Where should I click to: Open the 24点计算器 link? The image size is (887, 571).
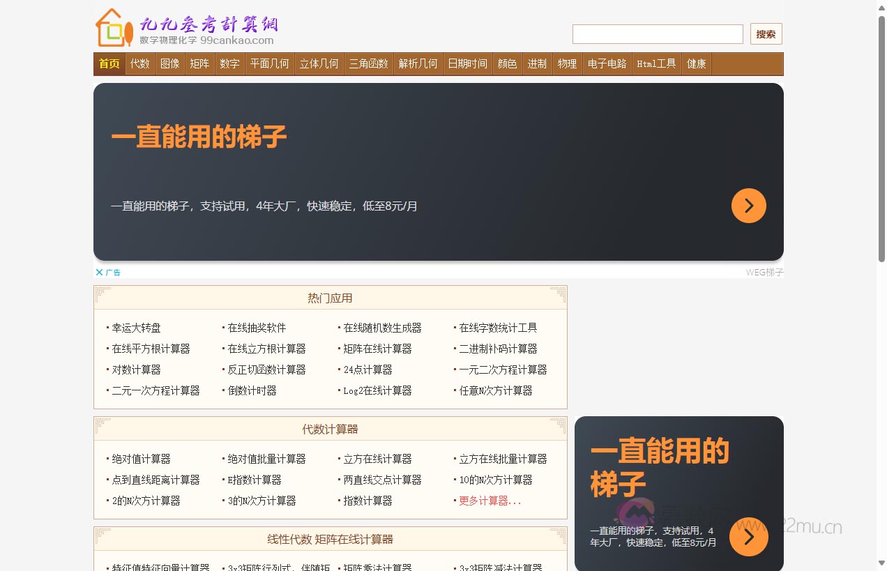click(367, 370)
